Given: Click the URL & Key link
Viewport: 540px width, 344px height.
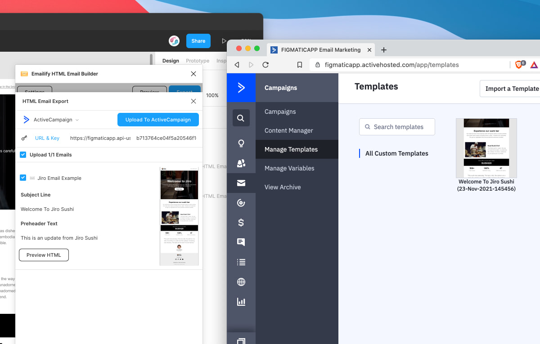Looking at the screenshot, I should coord(47,138).
